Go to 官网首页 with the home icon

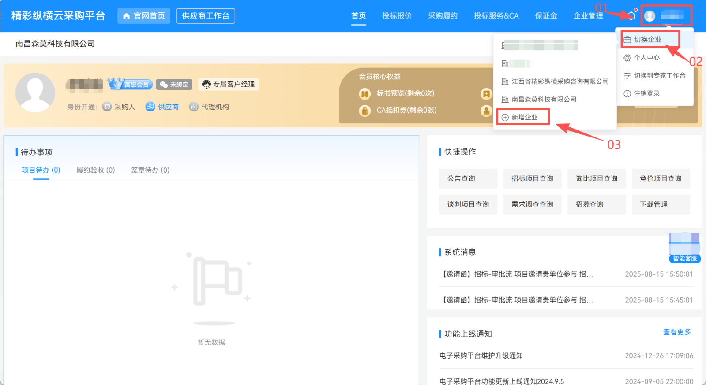pyautogui.click(x=144, y=16)
